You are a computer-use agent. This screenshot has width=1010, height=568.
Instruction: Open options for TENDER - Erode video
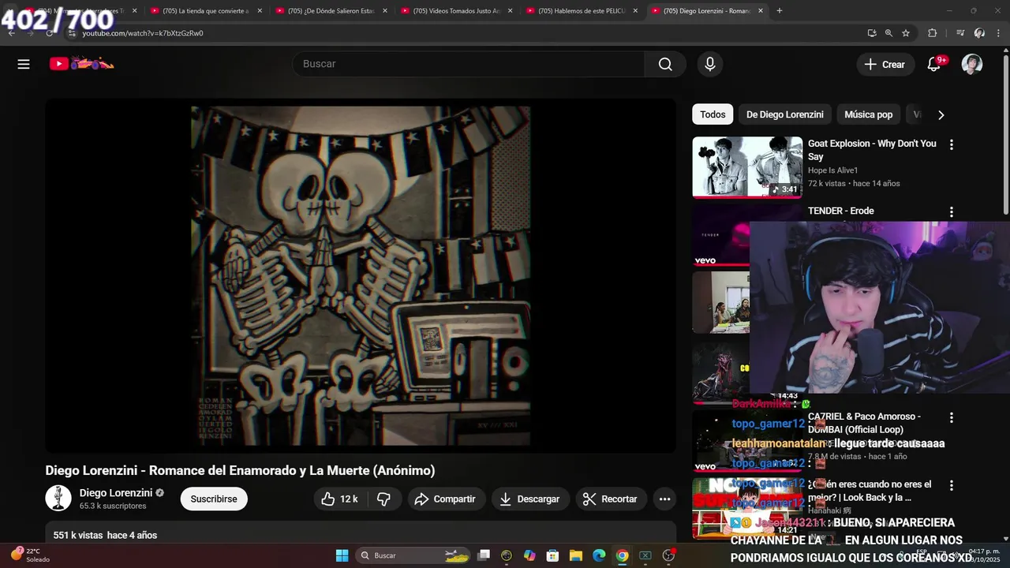(951, 212)
